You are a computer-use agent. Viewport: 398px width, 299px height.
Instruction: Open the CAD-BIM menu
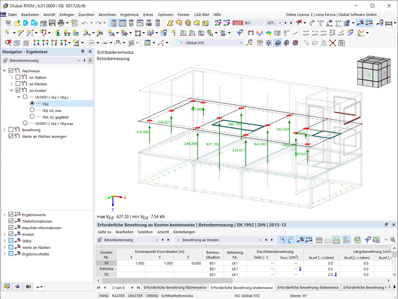coord(202,15)
